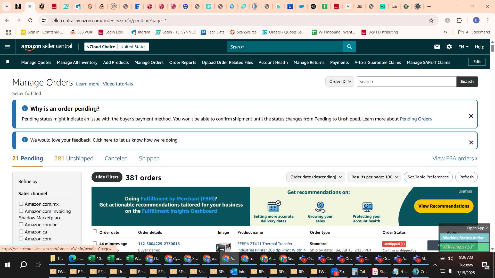Click the Refresh orders button
The width and height of the screenshot is (495, 278).
(466, 177)
